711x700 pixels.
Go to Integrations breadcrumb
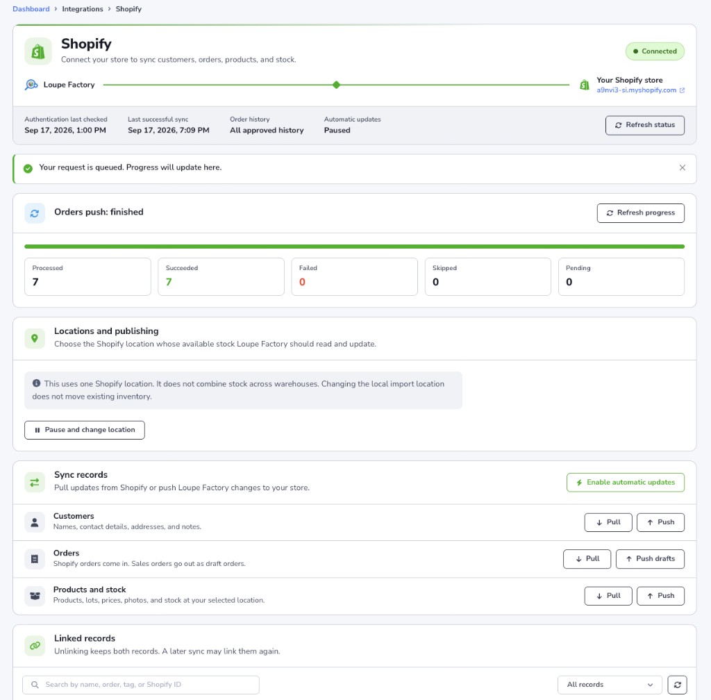tap(83, 9)
